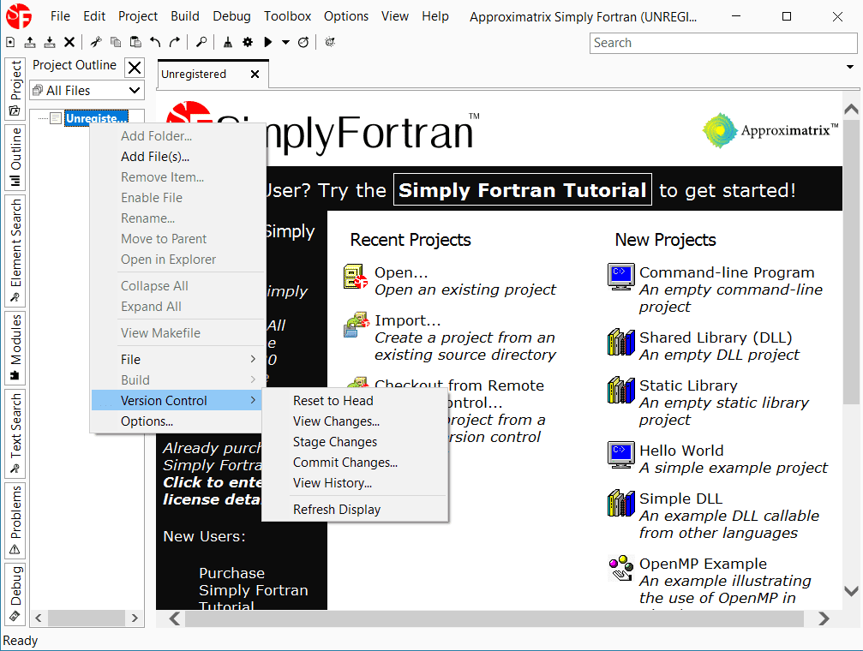Click the Static Library books icon
The width and height of the screenshot is (863, 651).
point(620,390)
